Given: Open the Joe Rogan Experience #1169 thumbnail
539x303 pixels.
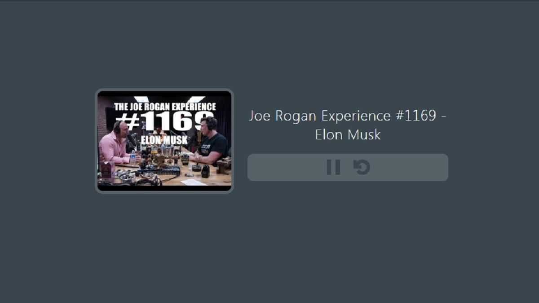Looking at the screenshot, I should (x=164, y=141).
